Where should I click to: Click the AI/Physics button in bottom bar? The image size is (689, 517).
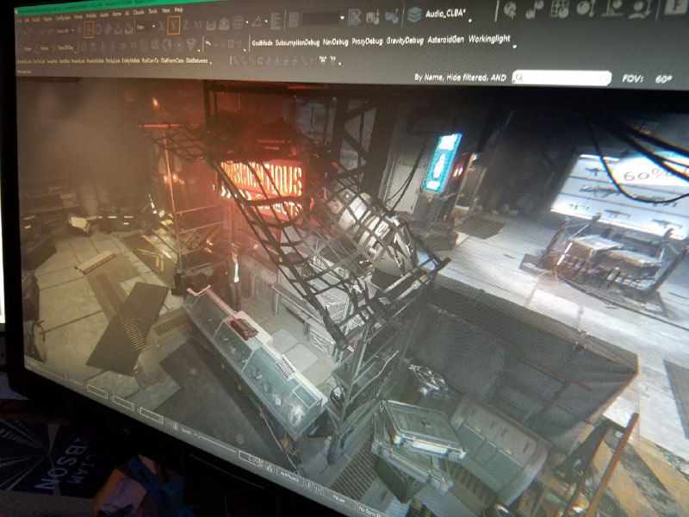[x=290, y=477]
